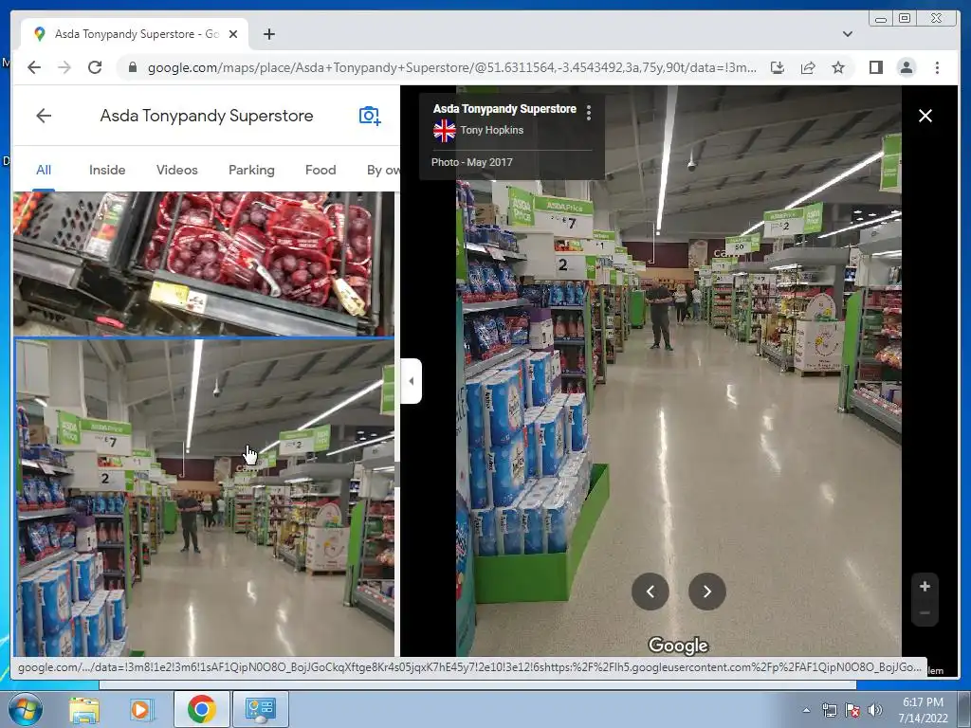971x728 pixels.
Task: Click the Photo - May 2017 caption
Action: (x=472, y=162)
